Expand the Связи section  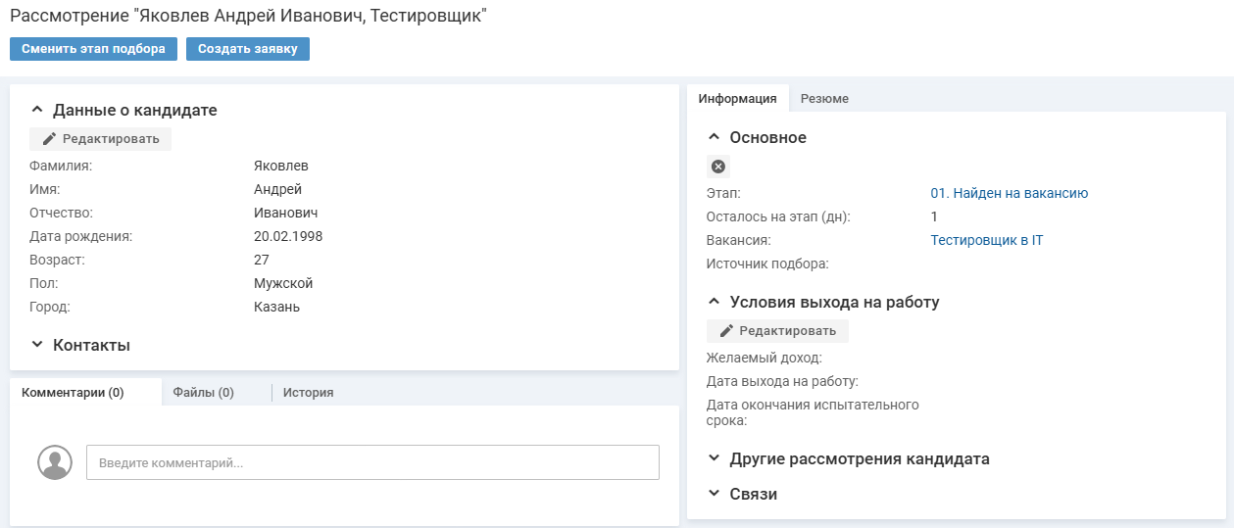tap(715, 494)
